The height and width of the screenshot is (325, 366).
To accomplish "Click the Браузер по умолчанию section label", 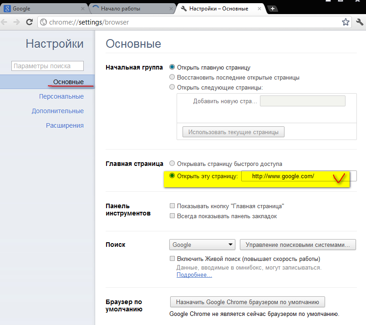I will point(124,305).
